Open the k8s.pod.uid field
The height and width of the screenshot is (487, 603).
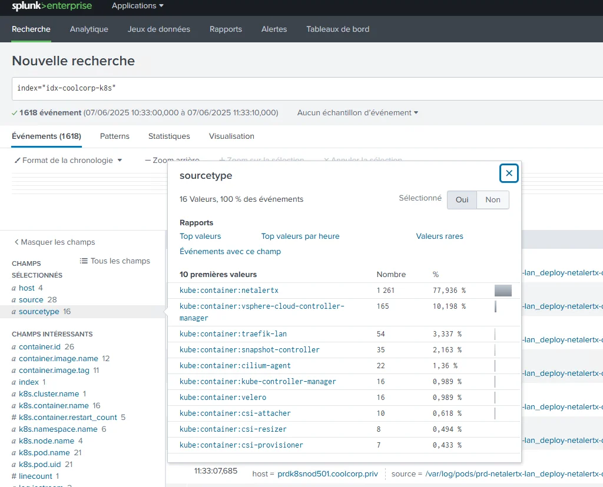tap(40, 464)
